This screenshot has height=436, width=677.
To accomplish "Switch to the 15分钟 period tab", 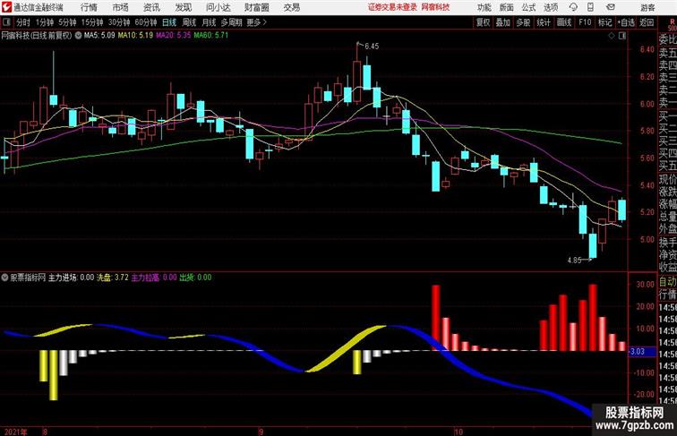I will click(92, 22).
